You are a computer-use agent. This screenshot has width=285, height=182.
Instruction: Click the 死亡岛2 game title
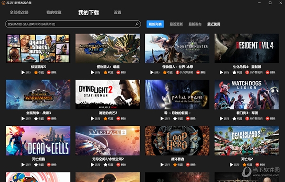247,159
